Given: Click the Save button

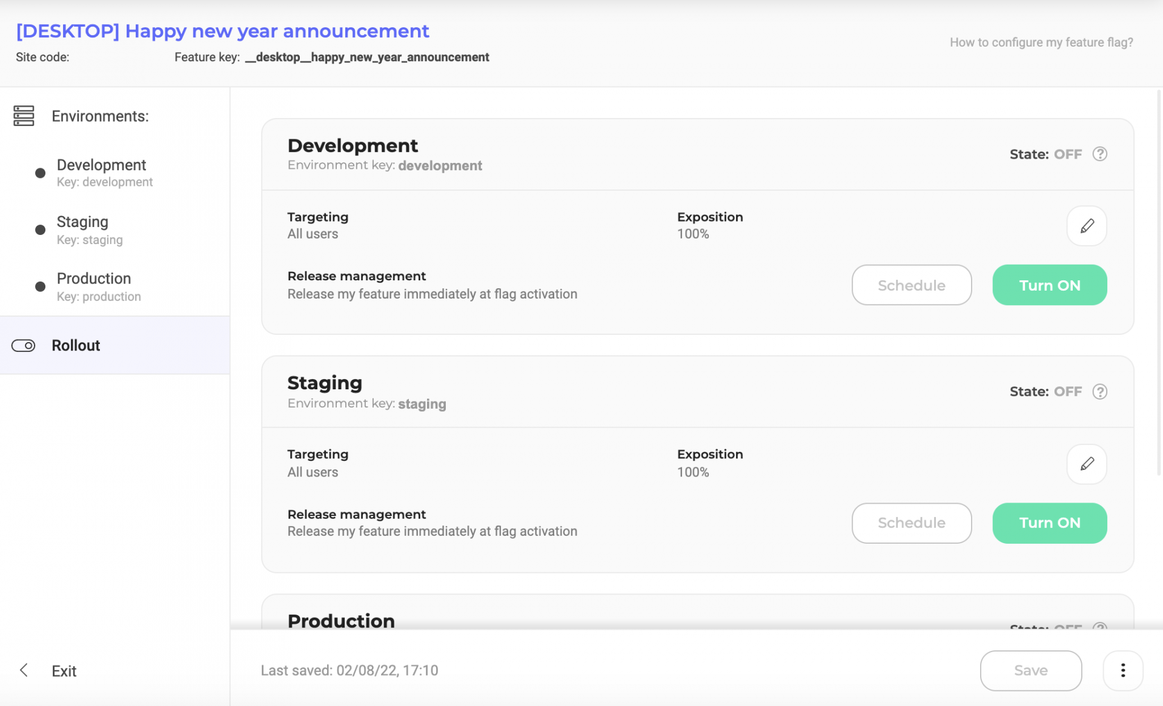Looking at the screenshot, I should (1031, 670).
